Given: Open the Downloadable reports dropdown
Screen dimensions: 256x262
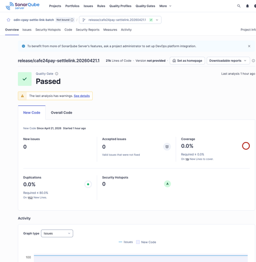Looking at the screenshot, I should tap(228, 61).
